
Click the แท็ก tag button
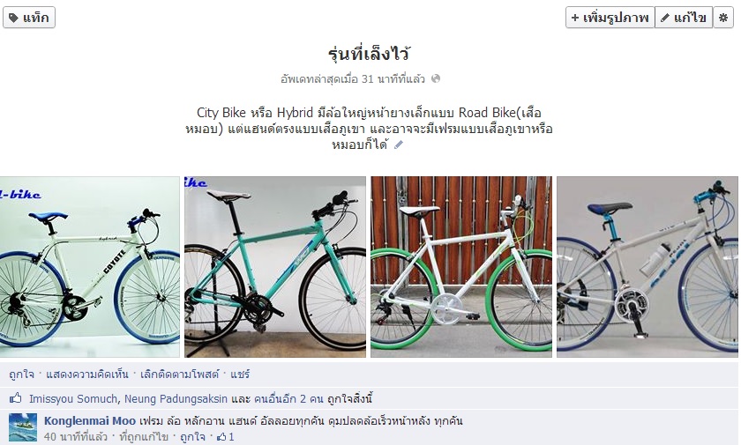click(29, 18)
